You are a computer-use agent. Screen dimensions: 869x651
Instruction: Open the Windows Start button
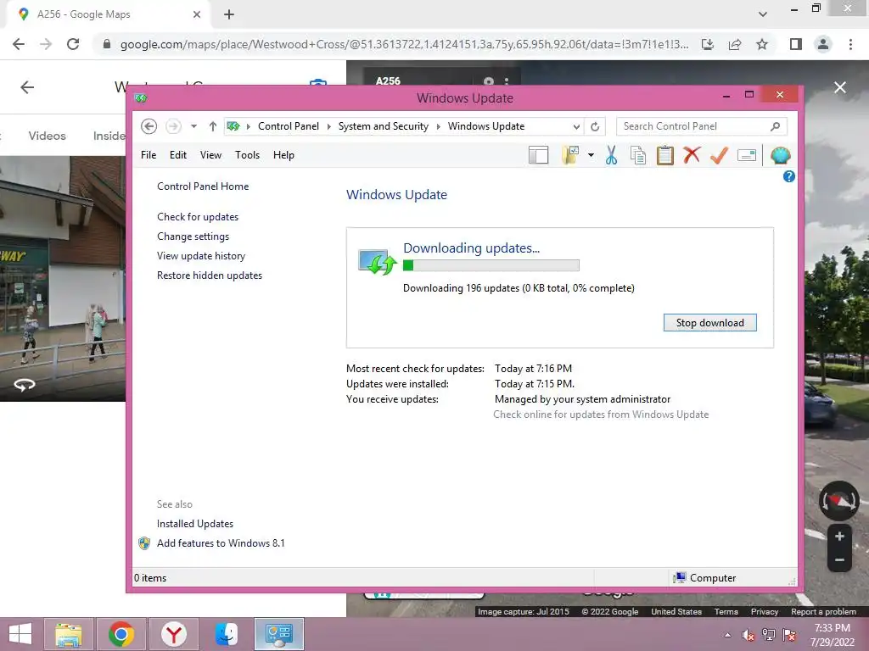pyautogui.click(x=20, y=634)
